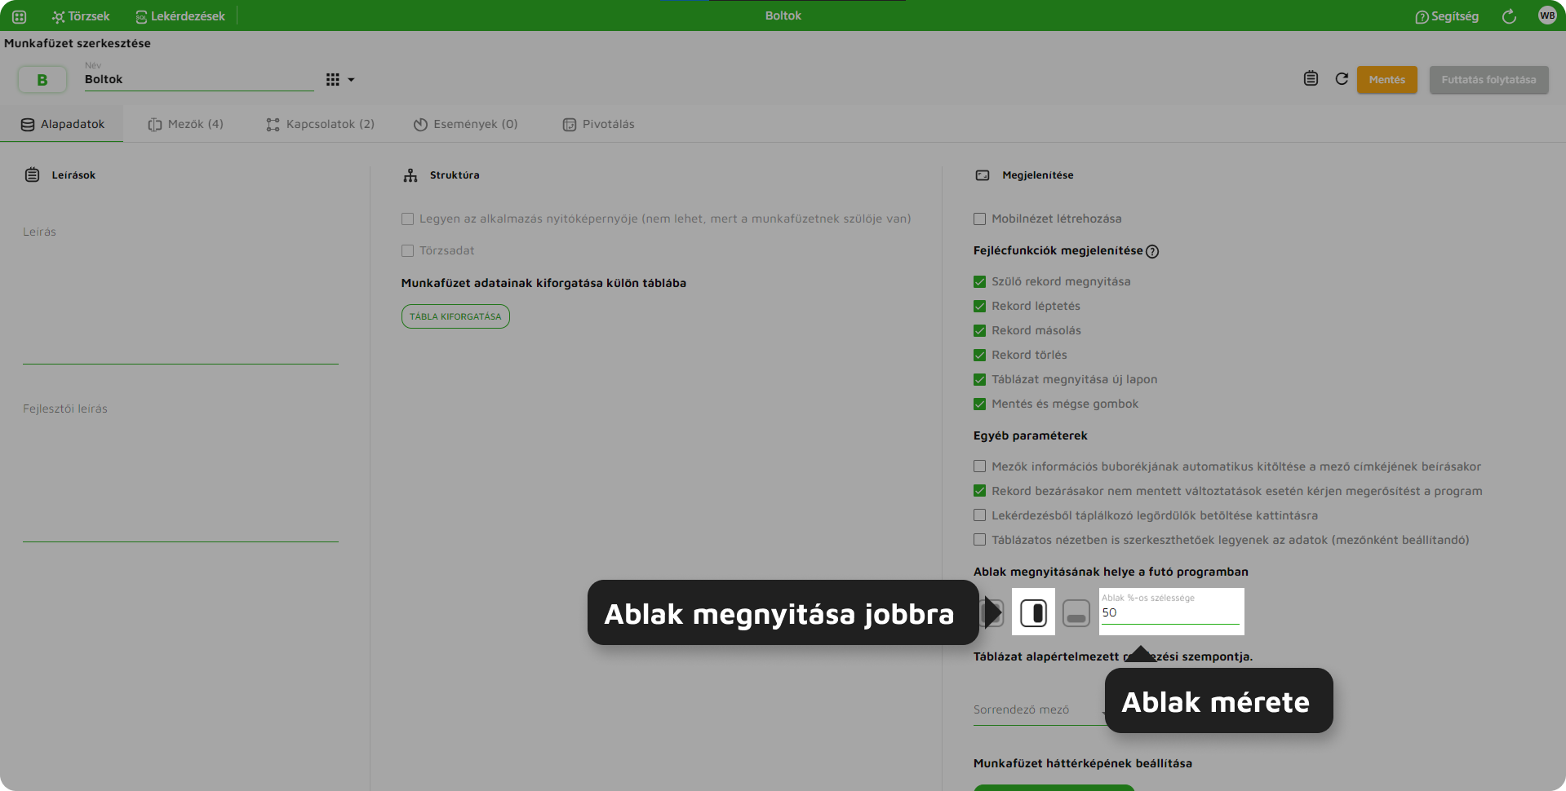
Task: Open the notes icon beside Mentés
Action: point(1311,79)
